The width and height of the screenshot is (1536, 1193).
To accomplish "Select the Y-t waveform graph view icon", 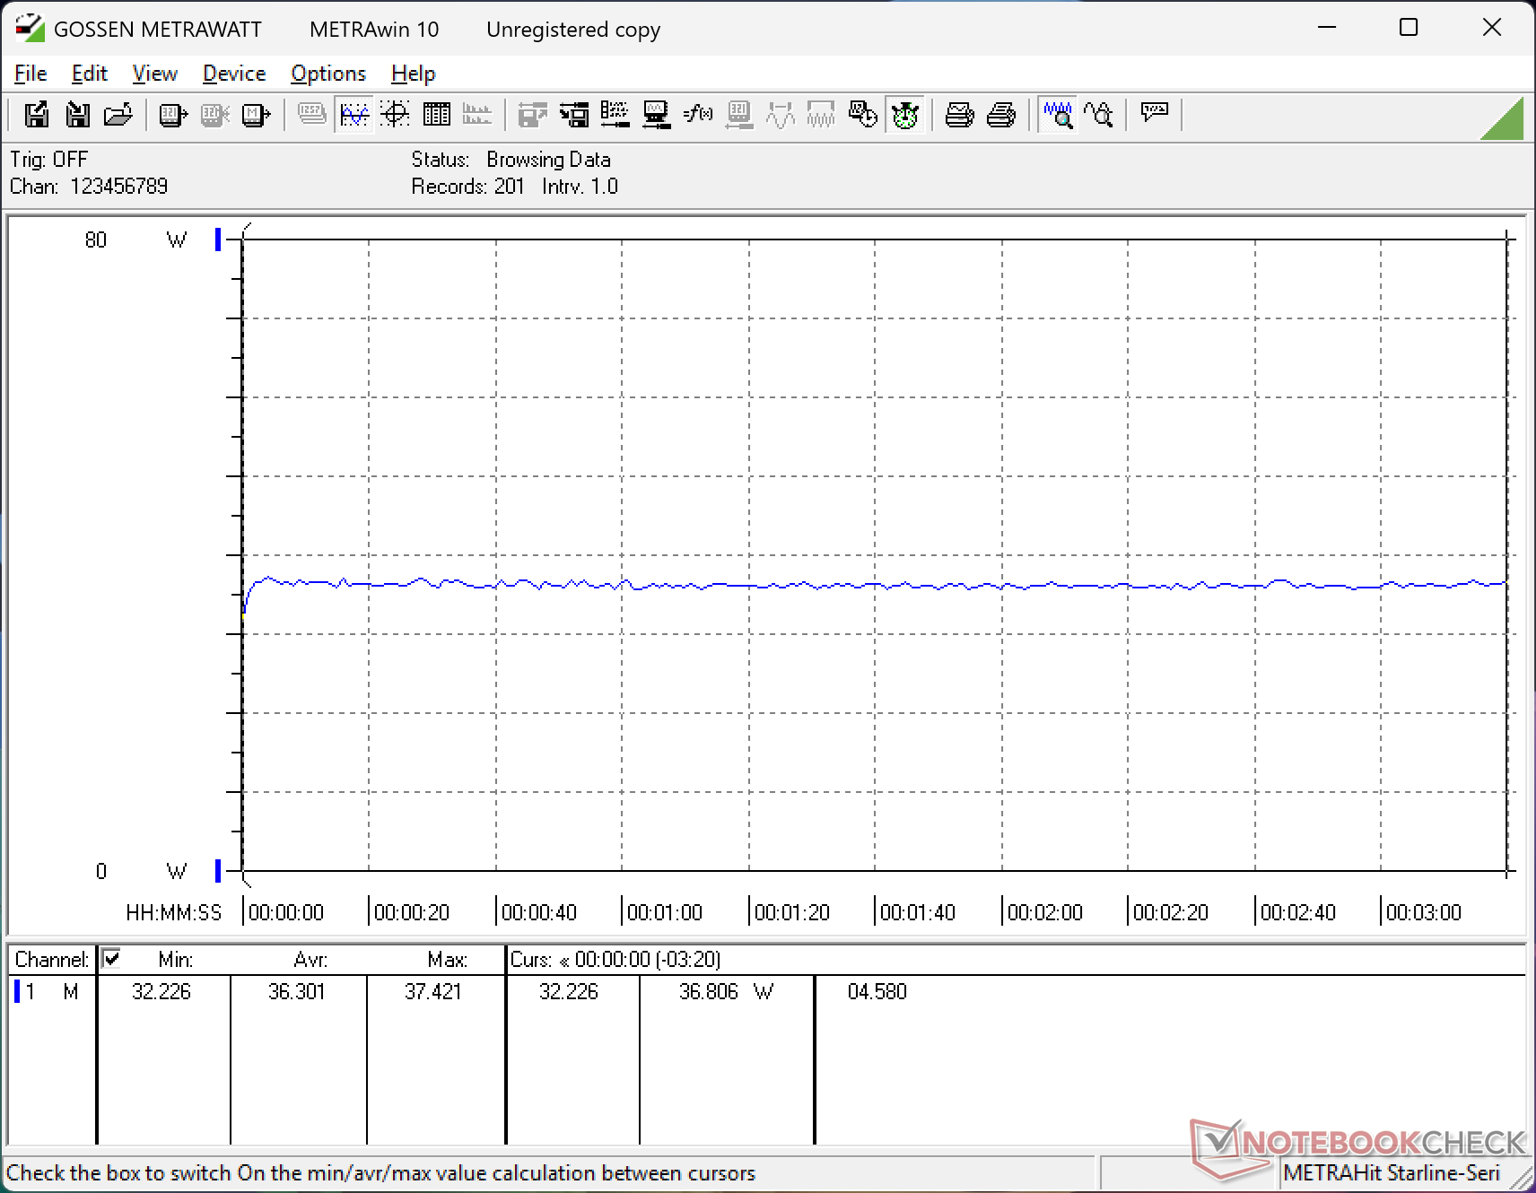I will pyautogui.click(x=354, y=115).
